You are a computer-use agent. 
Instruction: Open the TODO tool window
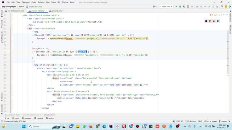tap(16, 118)
